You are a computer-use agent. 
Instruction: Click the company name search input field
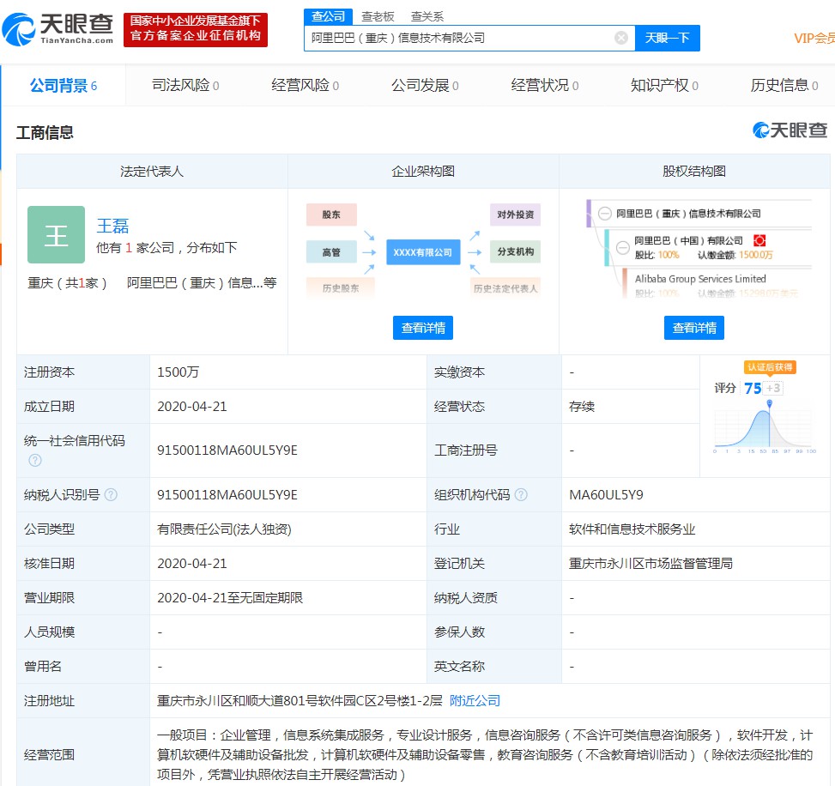[459, 38]
